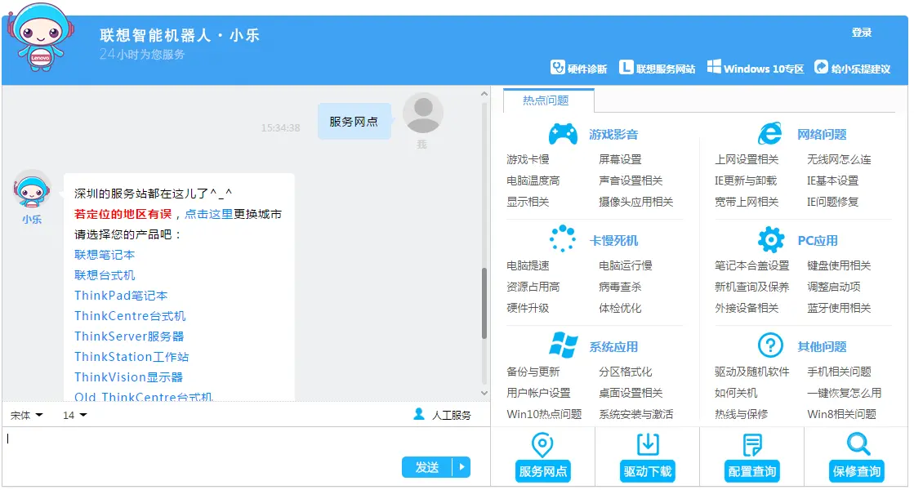Open 分区格式化 topic

pyautogui.click(x=625, y=372)
